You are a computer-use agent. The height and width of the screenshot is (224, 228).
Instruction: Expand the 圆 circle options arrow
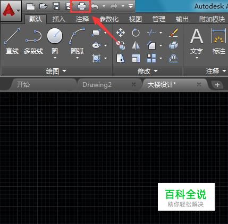click(55, 58)
